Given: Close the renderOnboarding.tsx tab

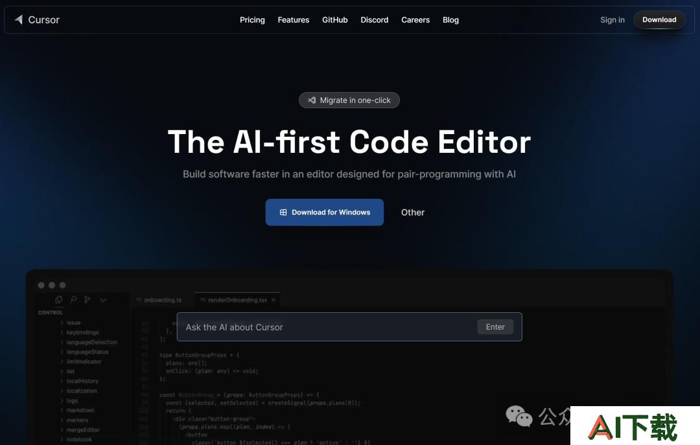Looking at the screenshot, I should point(274,300).
